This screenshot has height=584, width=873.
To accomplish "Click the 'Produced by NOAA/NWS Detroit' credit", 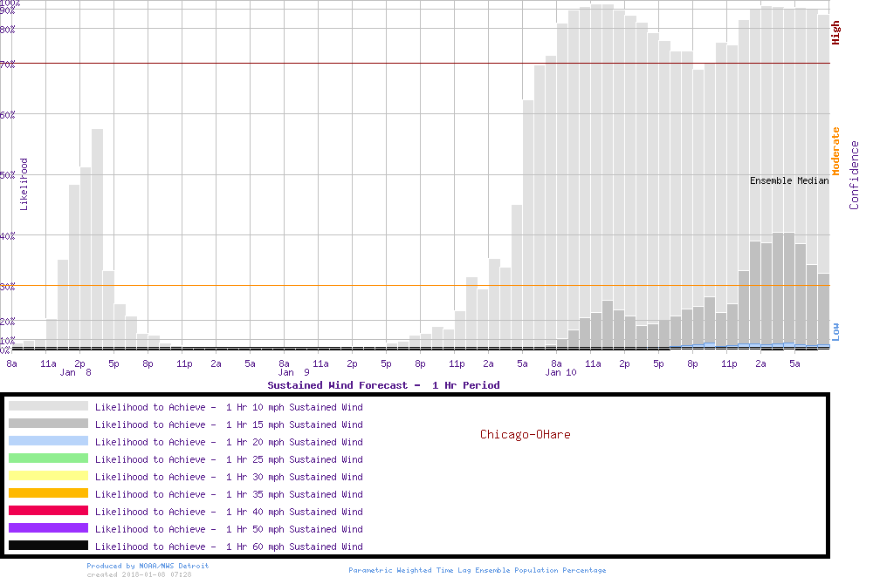I will [148, 566].
